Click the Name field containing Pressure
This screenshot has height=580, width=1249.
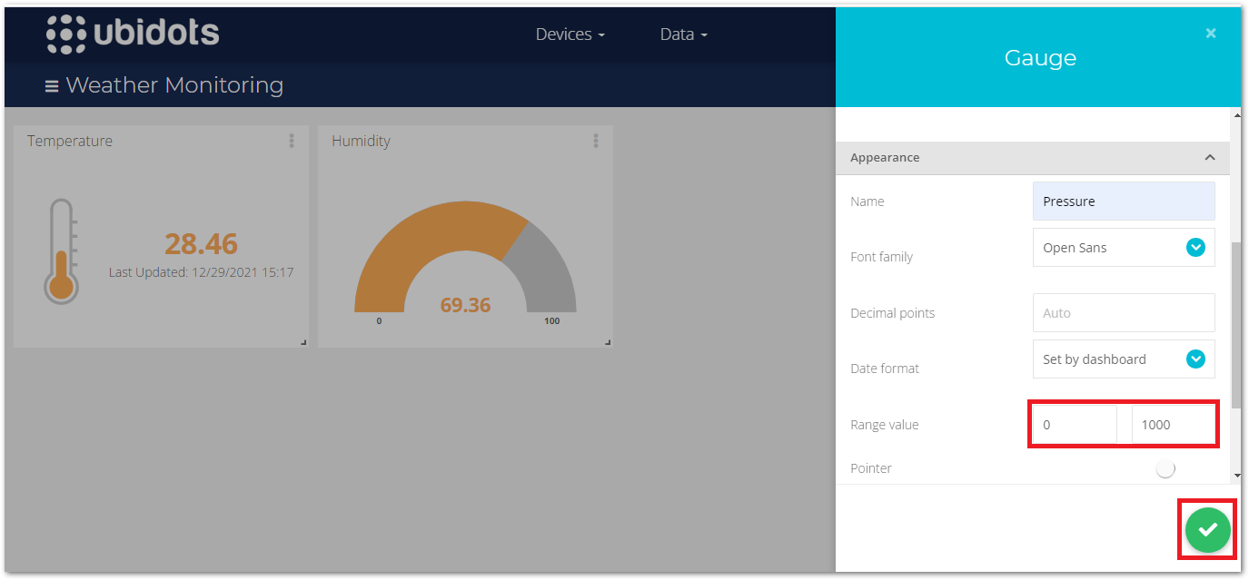tap(1124, 202)
